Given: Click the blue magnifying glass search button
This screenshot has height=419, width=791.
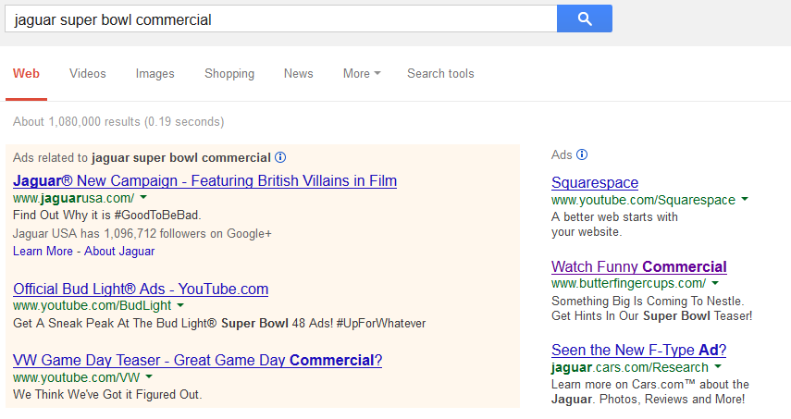Looking at the screenshot, I should [584, 18].
